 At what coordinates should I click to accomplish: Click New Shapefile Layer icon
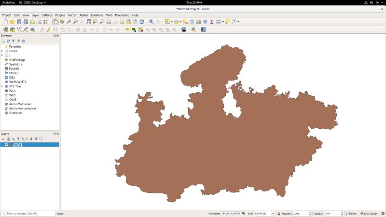19,30
